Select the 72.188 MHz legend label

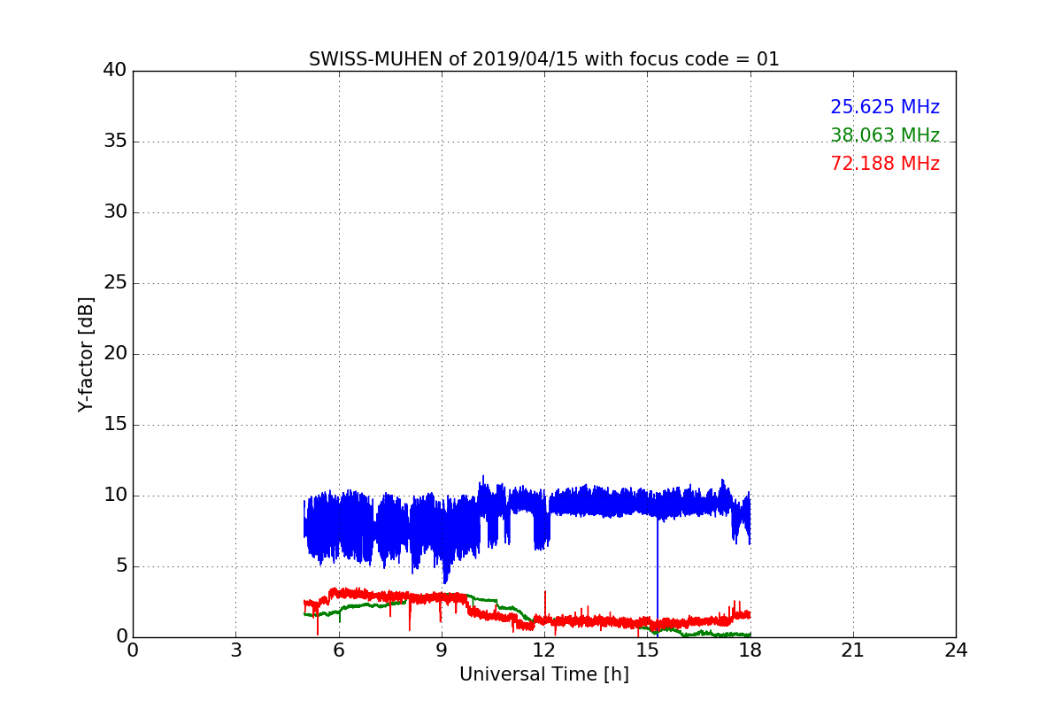885,164
